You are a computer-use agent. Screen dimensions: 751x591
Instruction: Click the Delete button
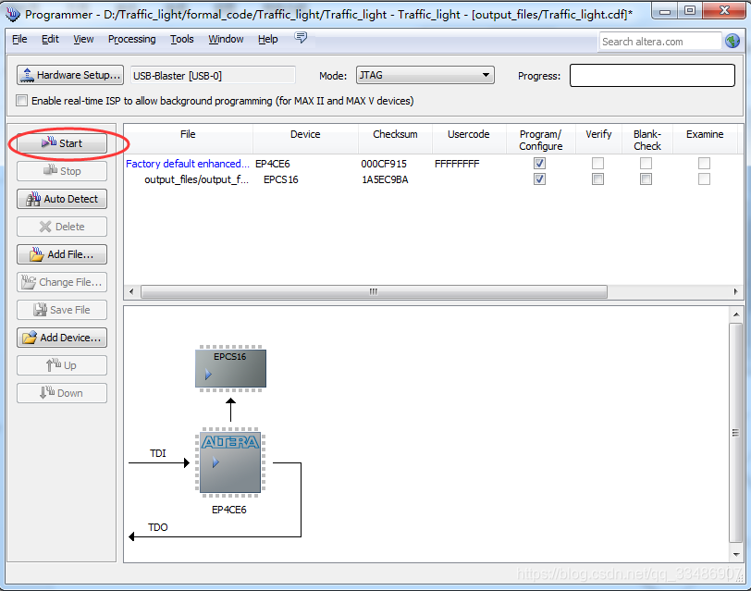point(62,227)
